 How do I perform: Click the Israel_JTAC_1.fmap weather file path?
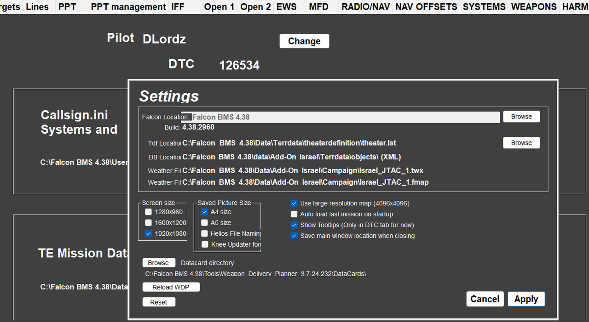tap(306, 182)
